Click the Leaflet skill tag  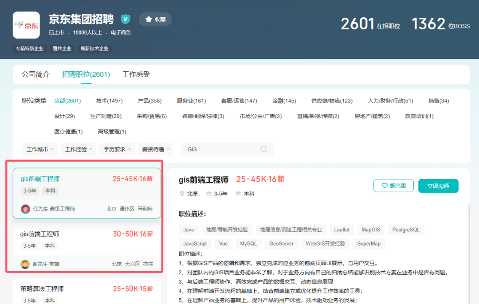tap(342, 230)
